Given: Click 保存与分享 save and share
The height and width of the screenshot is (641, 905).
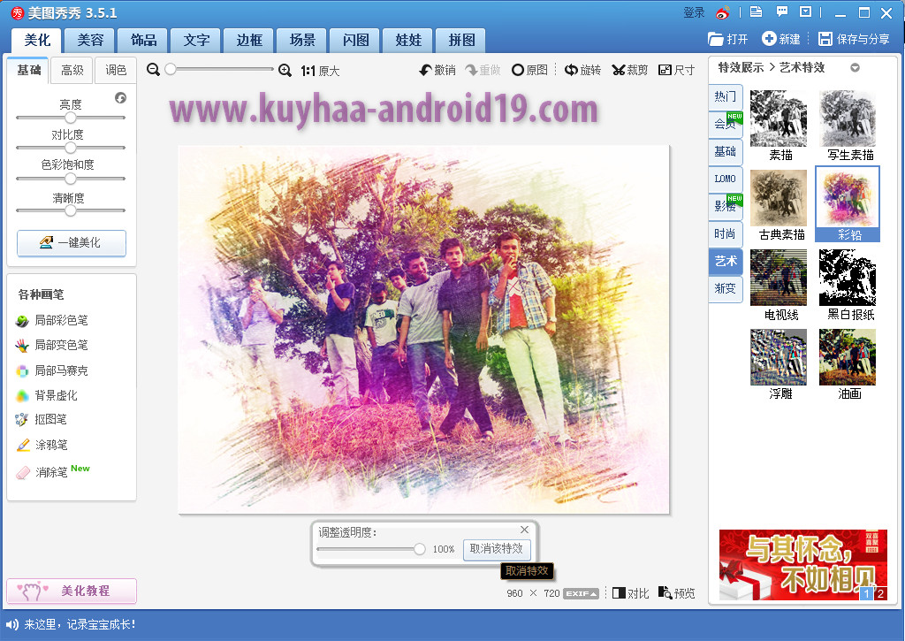Looking at the screenshot, I should click(855, 39).
